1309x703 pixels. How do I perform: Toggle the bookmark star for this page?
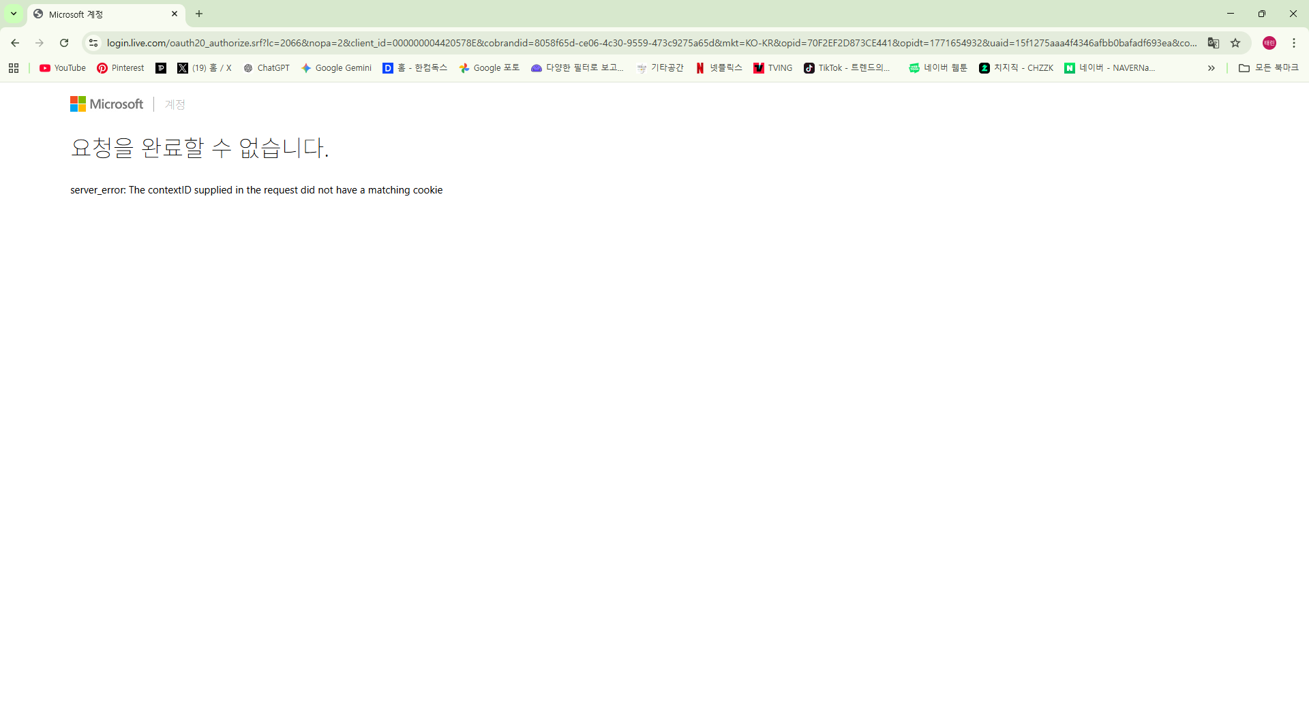pyautogui.click(x=1236, y=42)
